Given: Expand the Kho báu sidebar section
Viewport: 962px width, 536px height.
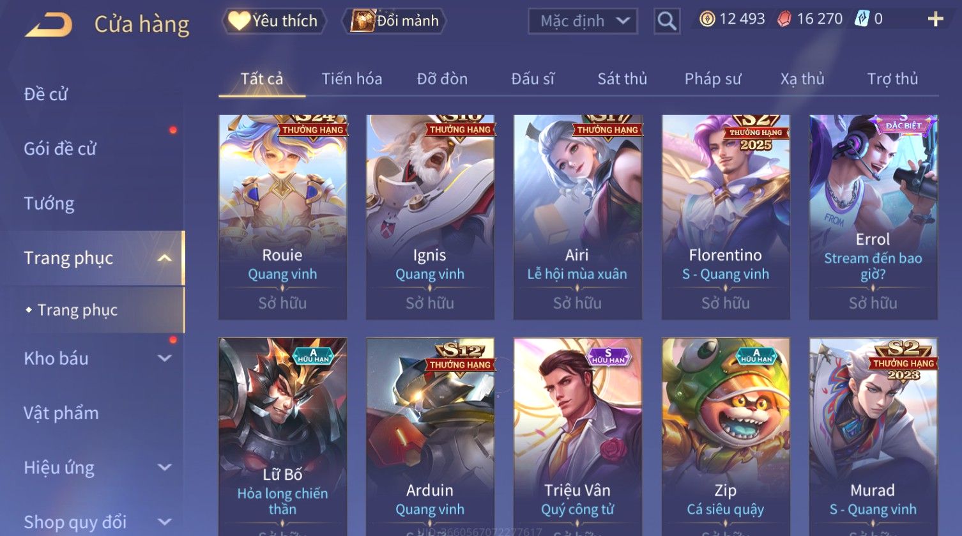Looking at the screenshot, I should point(165,358).
